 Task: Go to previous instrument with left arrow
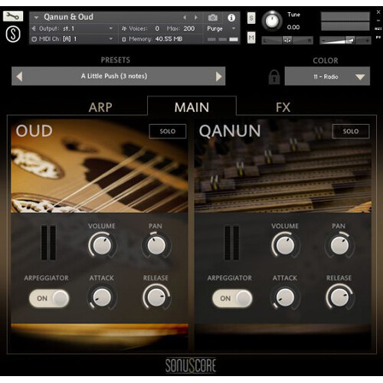pos(185,18)
